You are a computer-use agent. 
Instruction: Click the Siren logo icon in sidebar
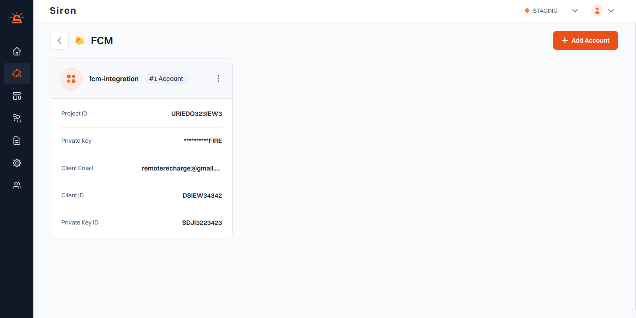(17, 18)
